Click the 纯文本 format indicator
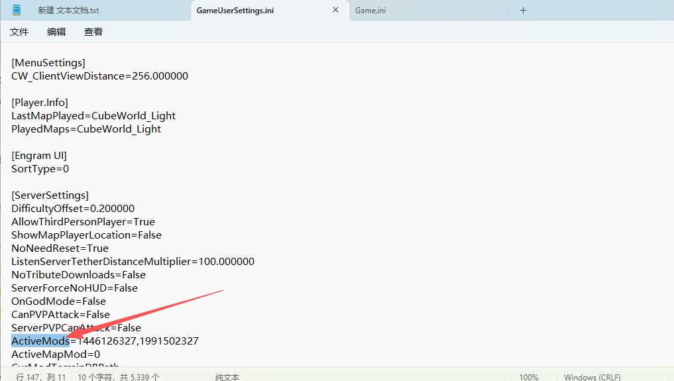 point(227,377)
